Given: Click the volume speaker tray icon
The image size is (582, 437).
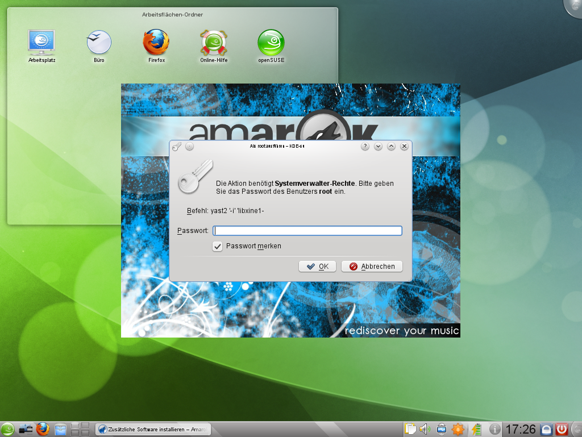Looking at the screenshot, I should click(425, 429).
